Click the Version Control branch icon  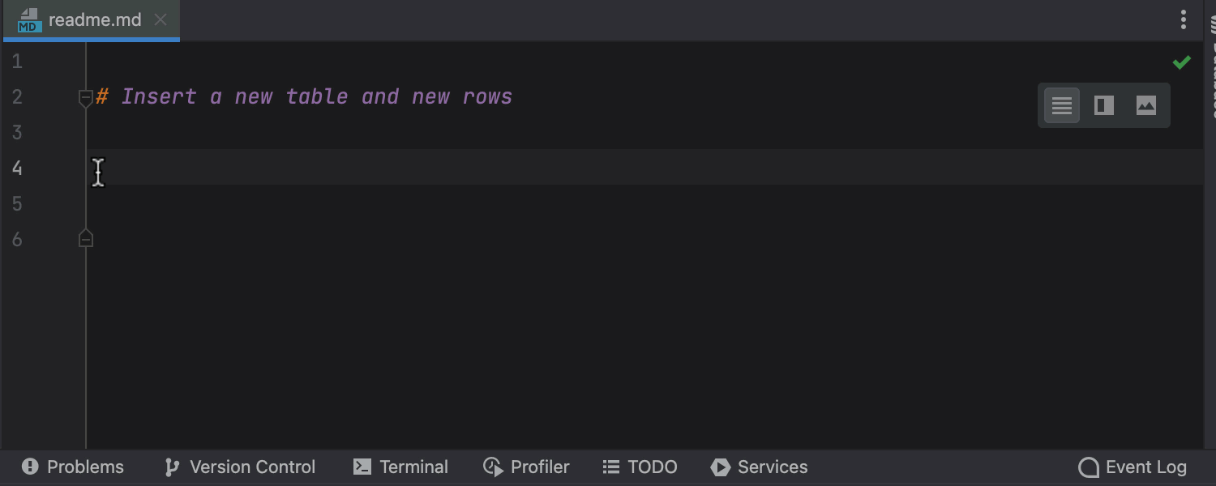(172, 467)
